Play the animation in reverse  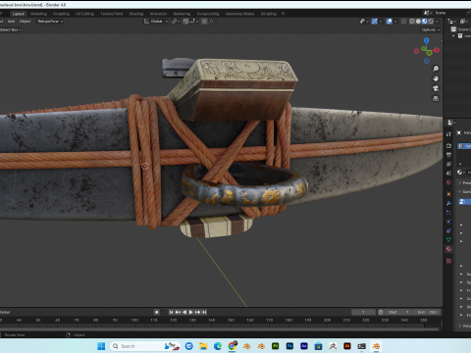[x=184, y=312]
